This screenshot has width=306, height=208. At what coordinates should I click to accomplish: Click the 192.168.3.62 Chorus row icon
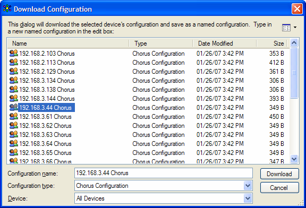tap(14, 126)
